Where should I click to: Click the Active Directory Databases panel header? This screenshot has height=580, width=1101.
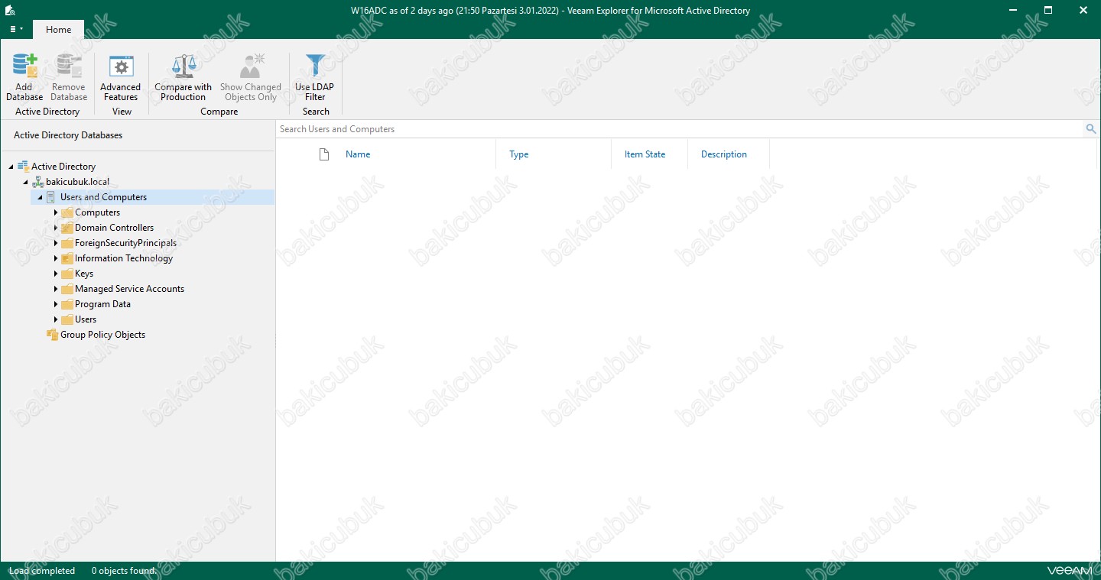68,135
